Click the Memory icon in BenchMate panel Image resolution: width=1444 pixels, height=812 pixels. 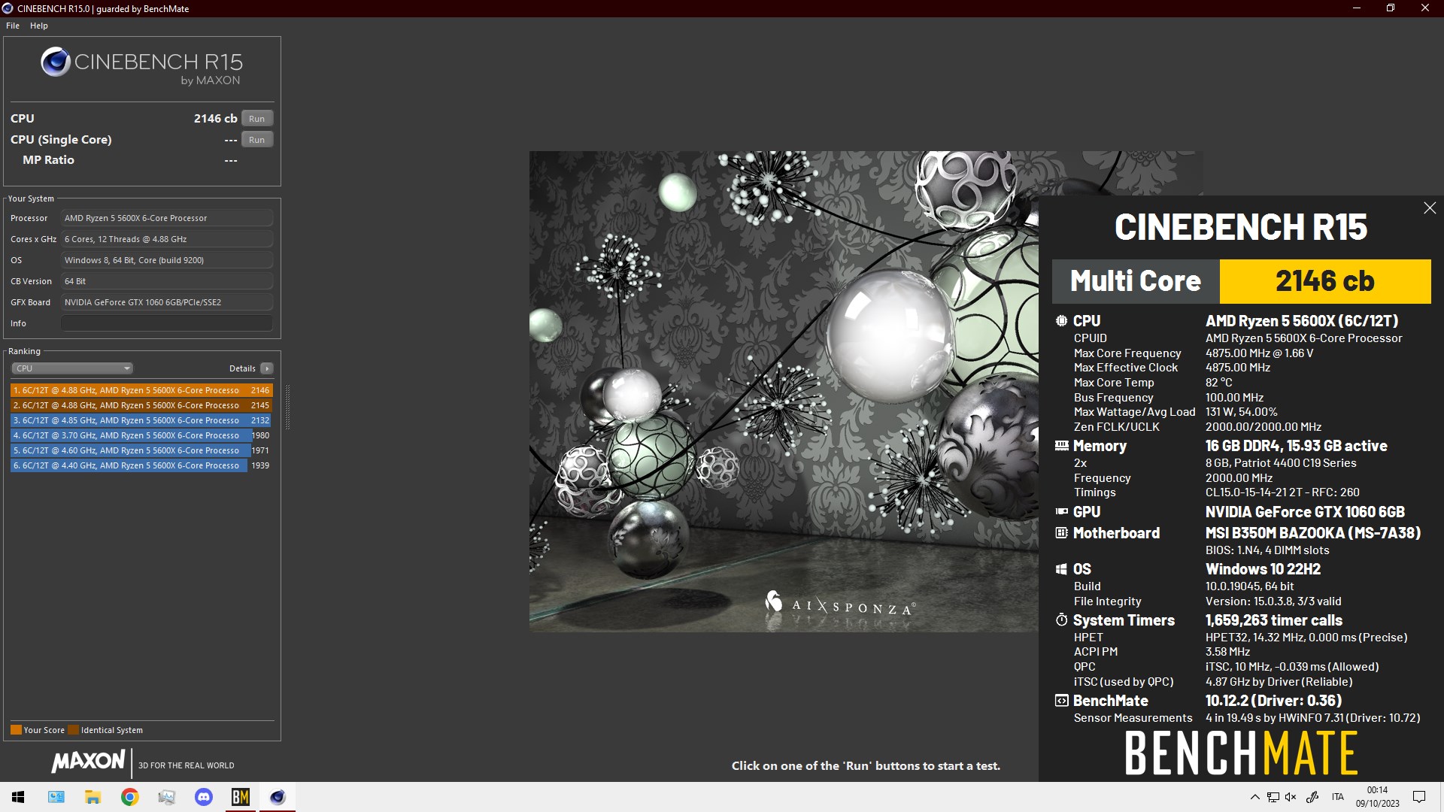pos(1061,446)
